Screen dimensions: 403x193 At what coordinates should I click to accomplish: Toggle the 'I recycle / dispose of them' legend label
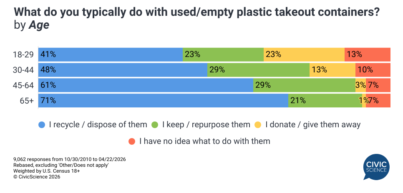pos(98,124)
